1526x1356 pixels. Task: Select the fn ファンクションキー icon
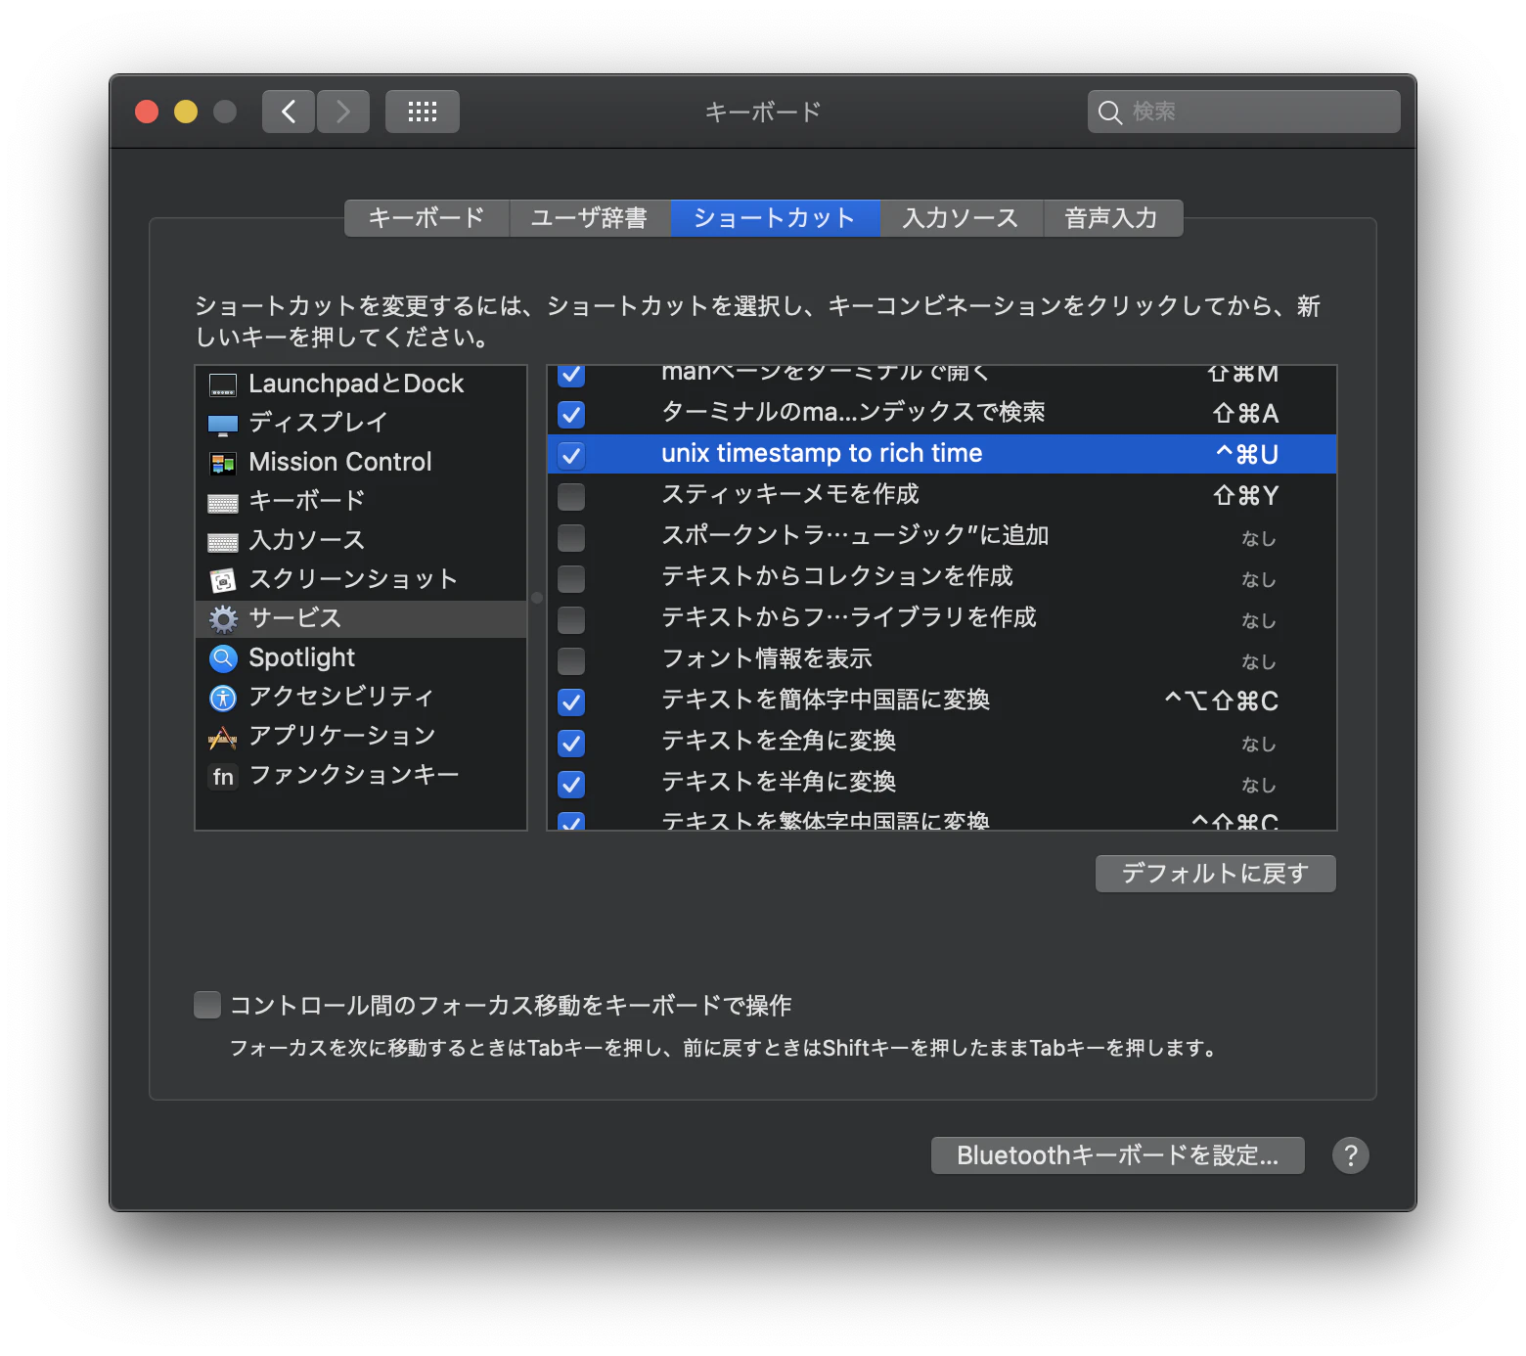point(223,777)
